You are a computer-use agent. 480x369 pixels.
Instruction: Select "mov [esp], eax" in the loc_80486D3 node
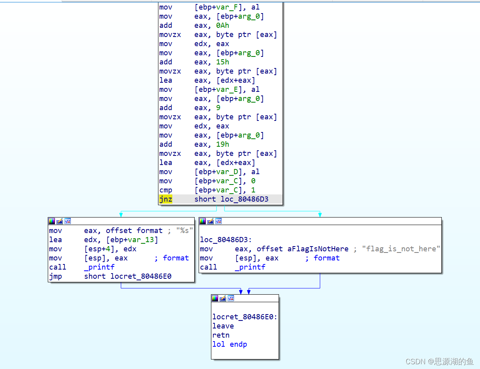pos(239,258)
